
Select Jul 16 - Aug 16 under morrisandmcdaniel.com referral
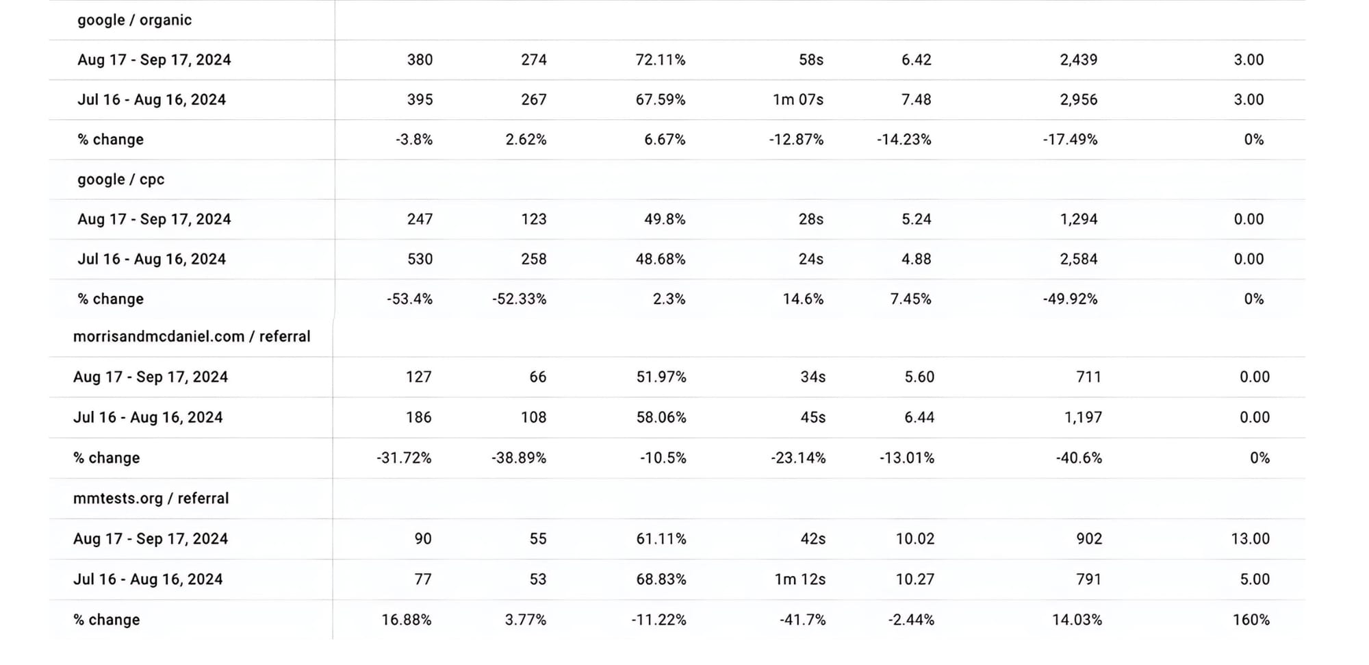click(148, 417)
